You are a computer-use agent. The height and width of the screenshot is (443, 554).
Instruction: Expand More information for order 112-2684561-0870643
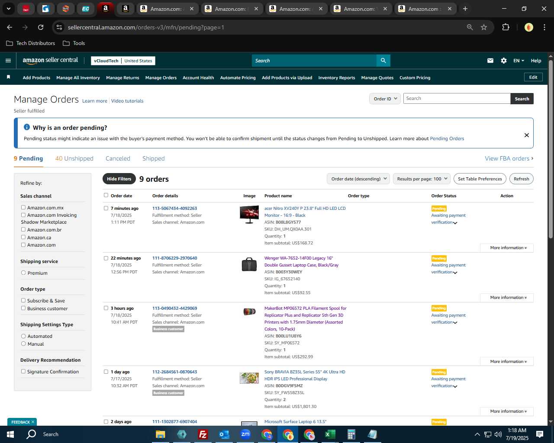pos(507,411)
